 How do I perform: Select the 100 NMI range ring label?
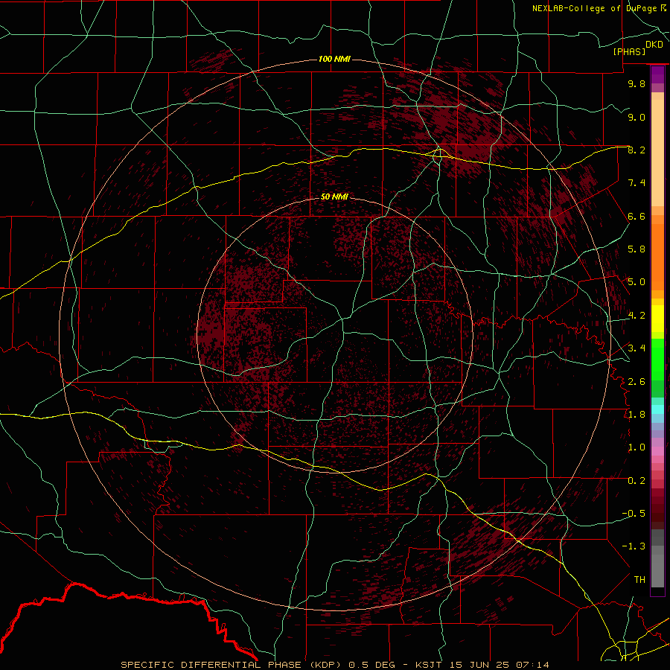point(334,59)
